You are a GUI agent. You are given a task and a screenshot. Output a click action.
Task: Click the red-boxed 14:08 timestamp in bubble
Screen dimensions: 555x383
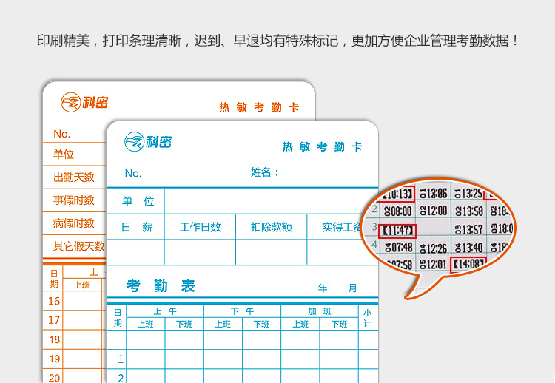[x=468, y=262]
